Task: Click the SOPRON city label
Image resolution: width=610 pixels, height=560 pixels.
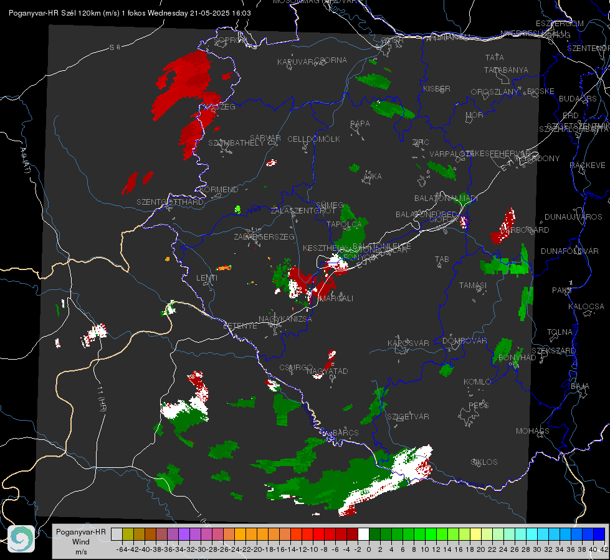Action: 229,40
